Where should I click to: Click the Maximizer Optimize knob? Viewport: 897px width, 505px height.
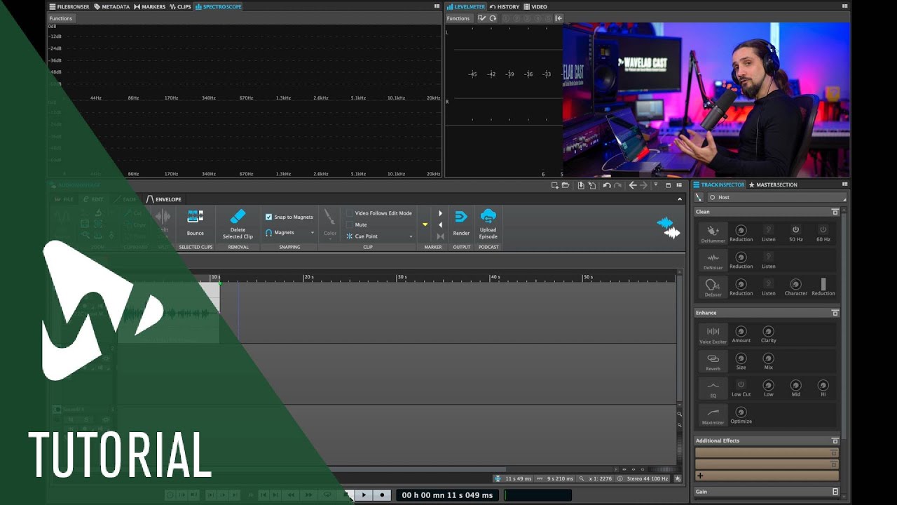tap(741, 412)
